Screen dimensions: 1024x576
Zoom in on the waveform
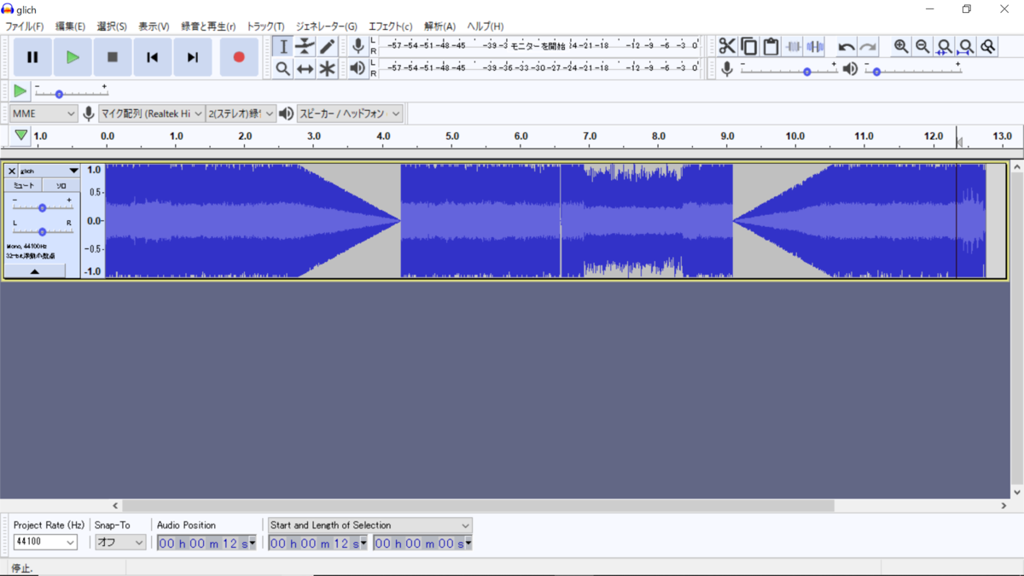click(901, 46)
